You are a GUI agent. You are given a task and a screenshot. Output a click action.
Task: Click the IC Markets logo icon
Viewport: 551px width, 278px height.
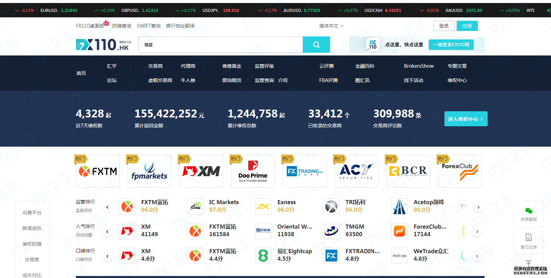tap(195, 207)
